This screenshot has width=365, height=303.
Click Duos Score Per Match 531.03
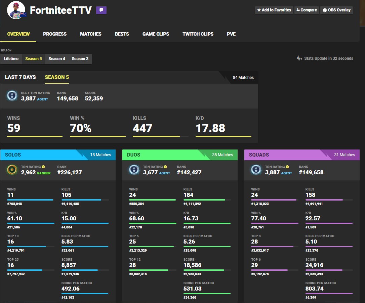pos(193,289)
